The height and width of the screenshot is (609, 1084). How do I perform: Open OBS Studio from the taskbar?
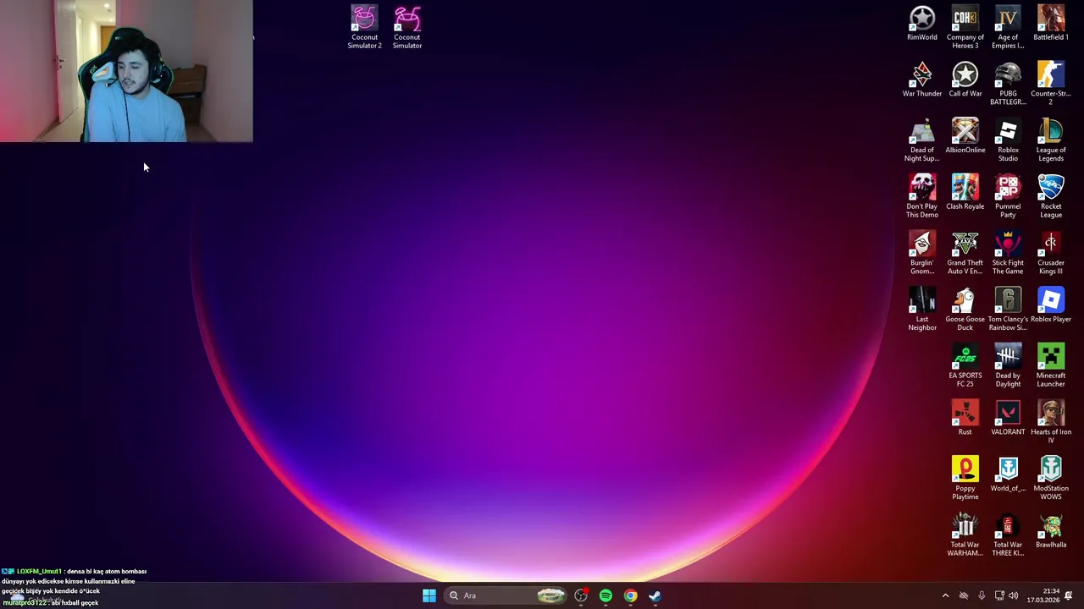(581, 595)
